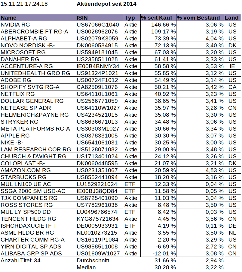Click ISIN DE0005933931 cell
The image size is (242, 272).
pos(100,226)
